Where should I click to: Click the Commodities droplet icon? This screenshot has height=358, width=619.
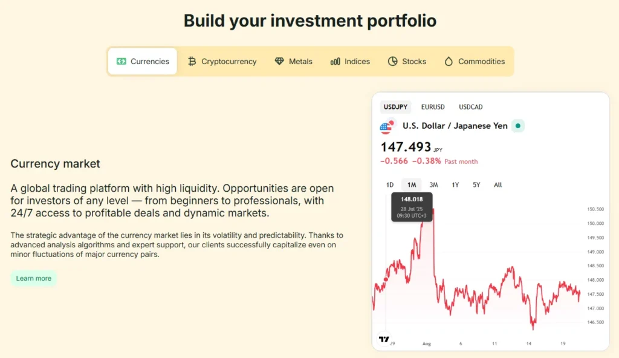click(x=449, y=61)
